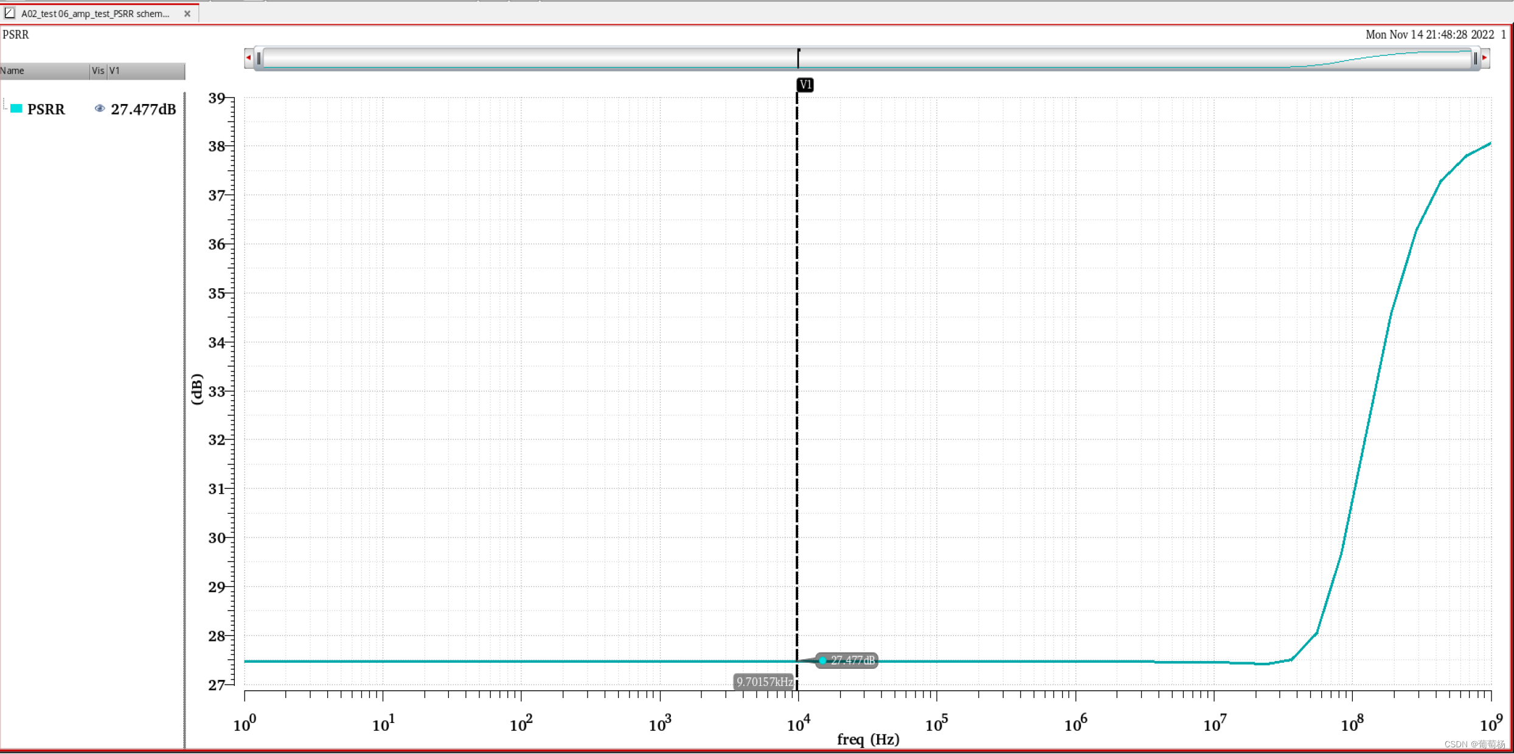Click the right red arrow of zoom scrollbar
This screenshot has height=754, width=1514.
pos(1485,58)
